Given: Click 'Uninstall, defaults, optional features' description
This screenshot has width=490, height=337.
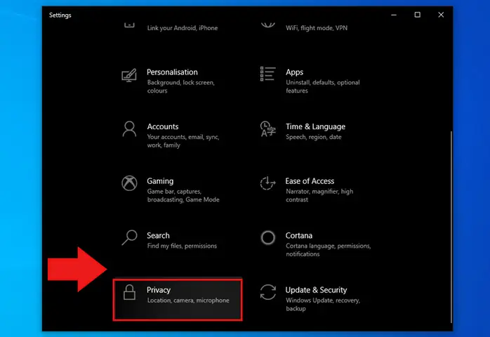Looking at the screenshot, I should point(322,86).
